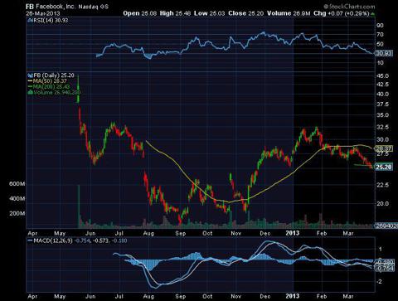
Task: Click the 30.0 price axis label
Action: (382, 139)
